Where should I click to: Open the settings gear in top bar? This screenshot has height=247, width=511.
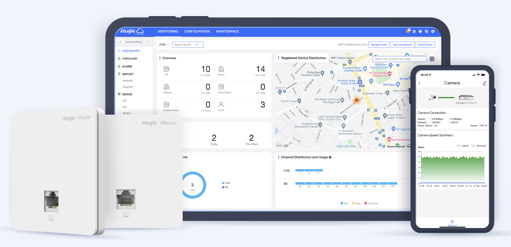(x=414, y=31)
